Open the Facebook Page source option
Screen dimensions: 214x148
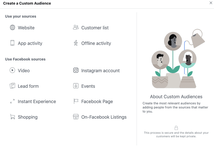click(97, 102)
